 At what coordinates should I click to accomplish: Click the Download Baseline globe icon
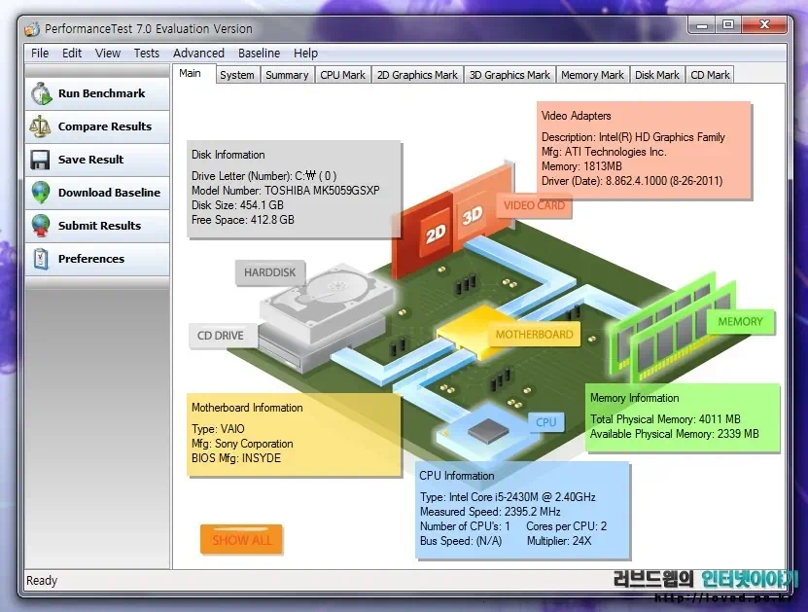point(41,193)
